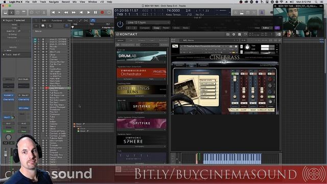Viewport: 327px width, 184px height.
Task: Adjust the pan knob on left channel strip
Action: click(8, 137)
